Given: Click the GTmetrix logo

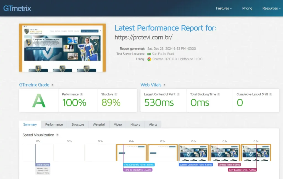Looking at the screenshot, I should point(17,8).
